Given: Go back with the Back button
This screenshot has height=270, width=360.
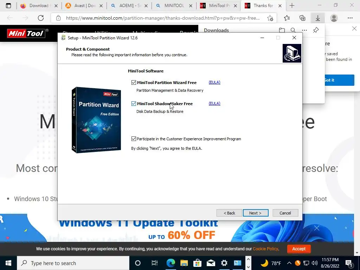Looking at the screenshot, I should coord(229,213).
